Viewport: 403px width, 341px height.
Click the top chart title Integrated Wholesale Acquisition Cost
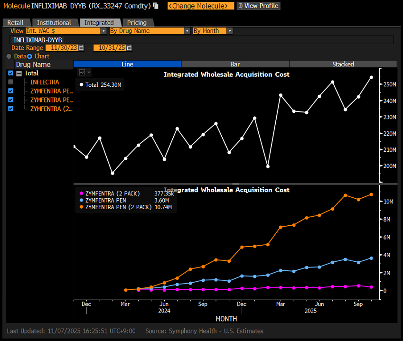[x=226, y=74]
